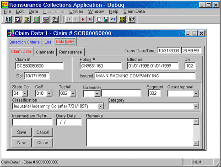Click the Dol date field
Screen dimensions: 221x167
tap(37, 76)
